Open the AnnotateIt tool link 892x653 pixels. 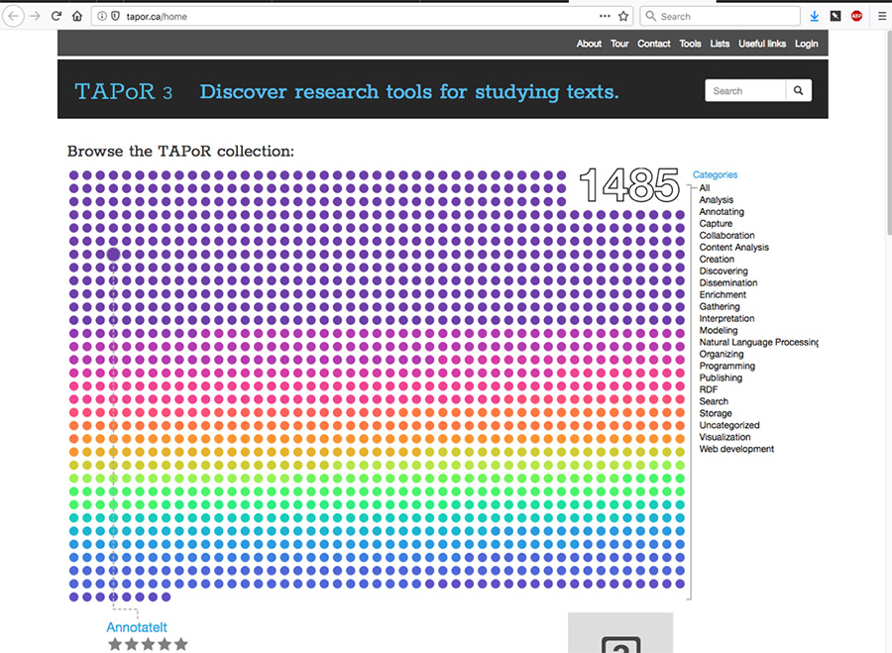pyautogui.click(x=137, y=627)
